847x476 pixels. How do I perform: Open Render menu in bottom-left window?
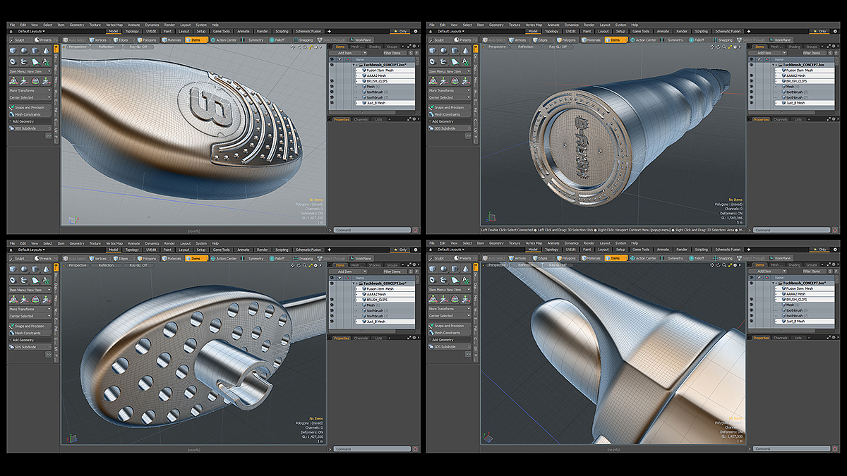tap(169, 243)
